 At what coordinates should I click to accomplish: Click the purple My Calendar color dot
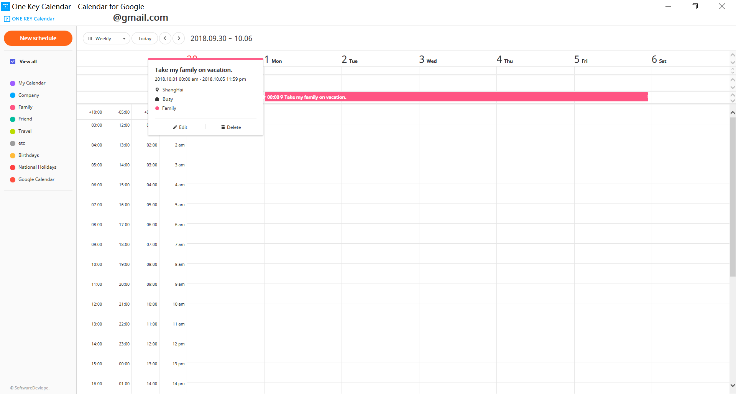pyautogui.click(x=13, y=83)
